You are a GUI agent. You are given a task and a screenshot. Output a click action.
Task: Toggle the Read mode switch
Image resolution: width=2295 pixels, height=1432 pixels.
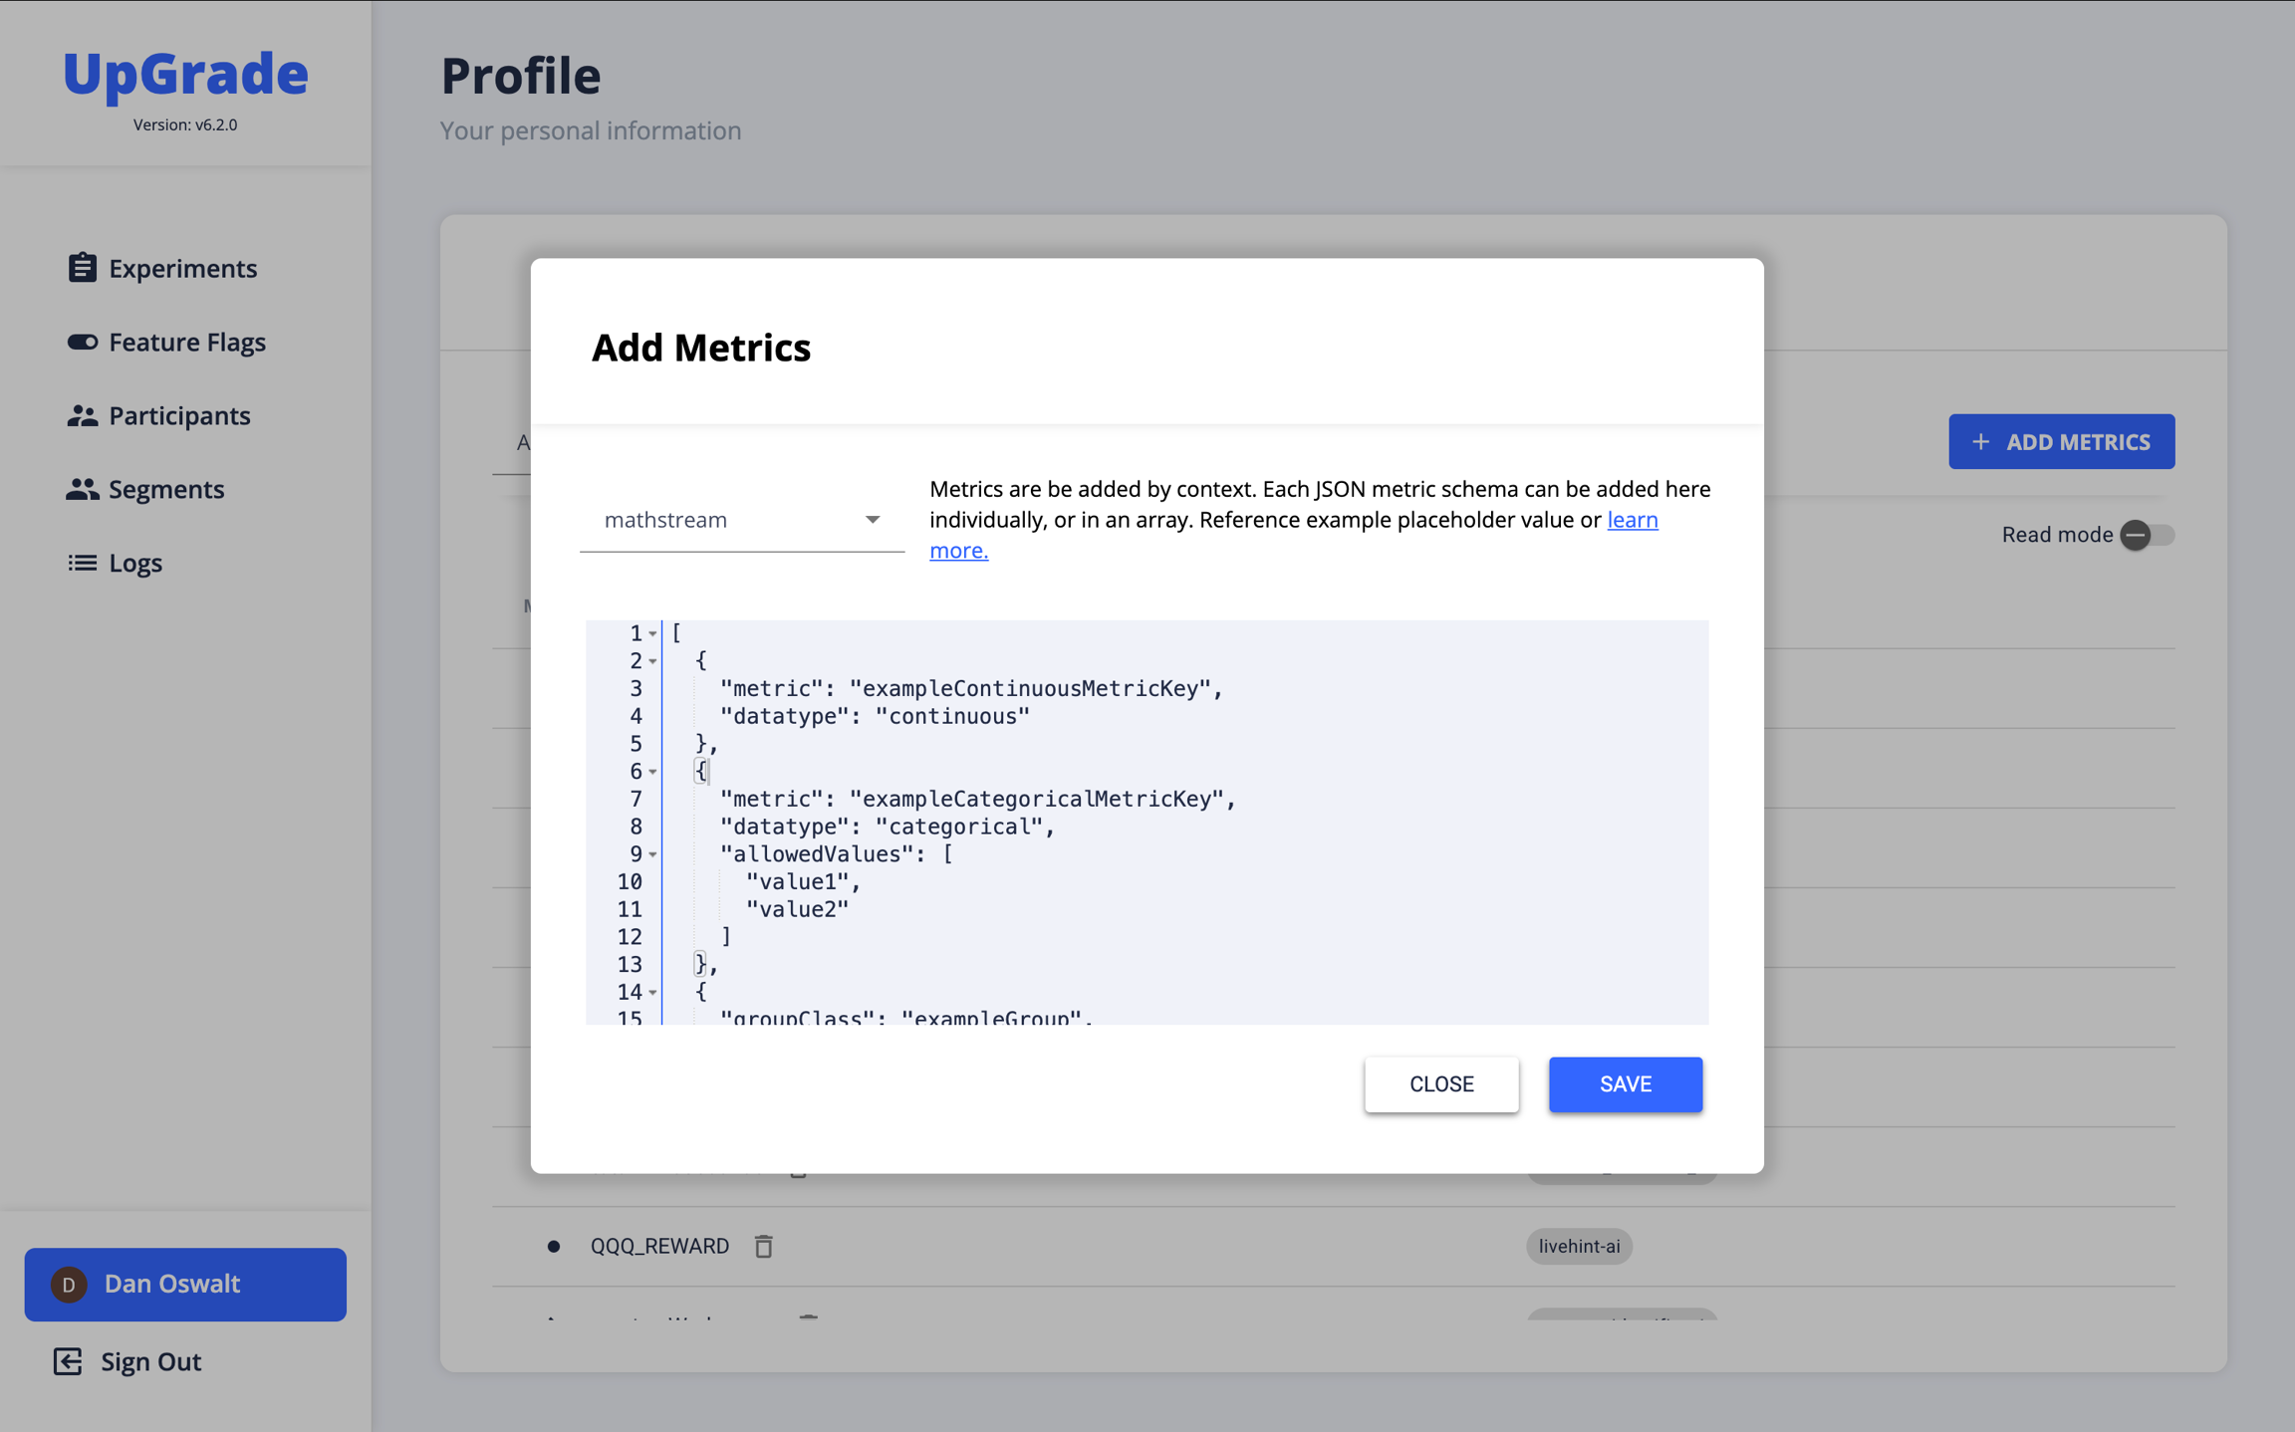click(x=2146, y=535)
